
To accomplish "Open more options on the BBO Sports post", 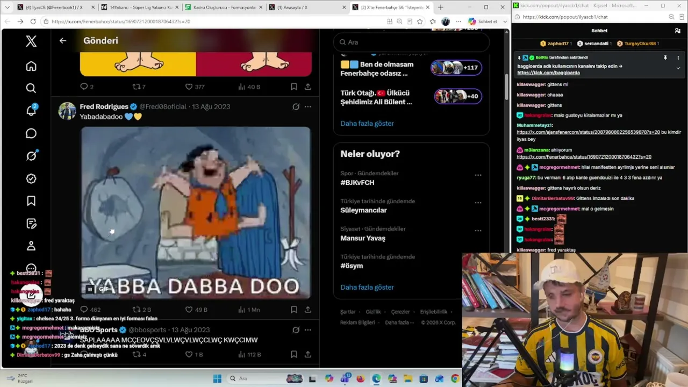I will pyautogui.click(x=307, y=330).
